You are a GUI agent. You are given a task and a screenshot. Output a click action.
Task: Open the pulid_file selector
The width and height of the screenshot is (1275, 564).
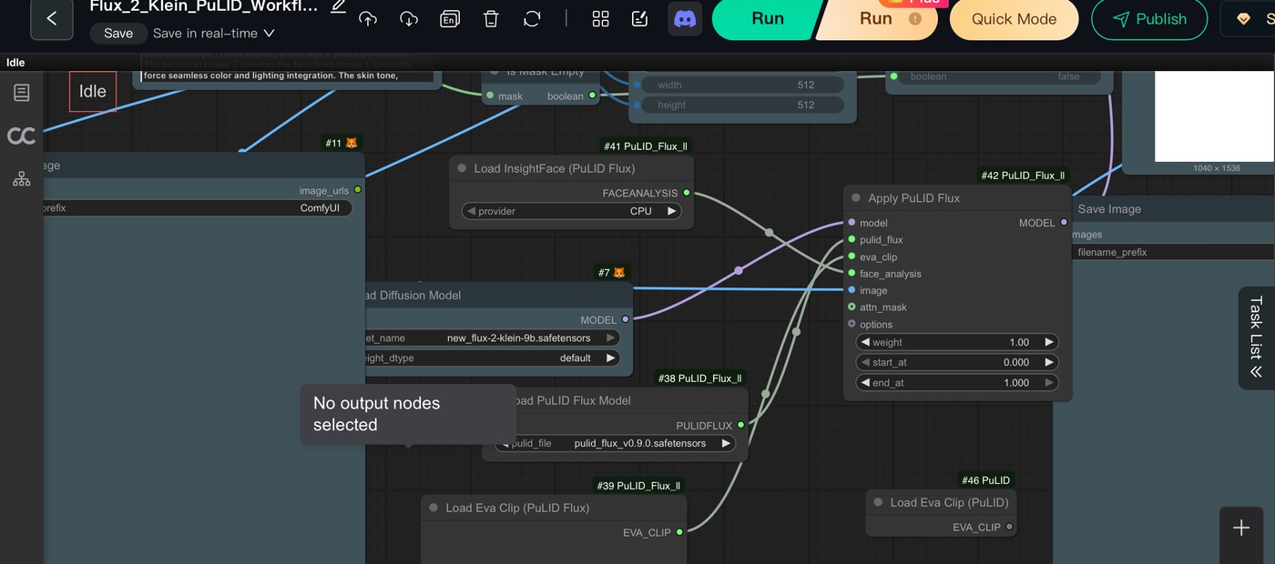pyautogui.click(x=616, y=443)
